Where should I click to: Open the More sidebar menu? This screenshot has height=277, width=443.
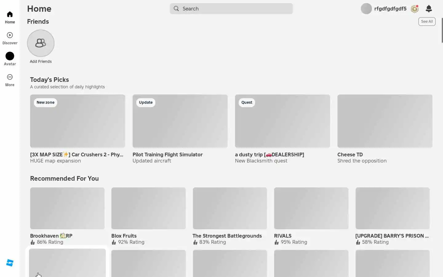coord(10,77)
